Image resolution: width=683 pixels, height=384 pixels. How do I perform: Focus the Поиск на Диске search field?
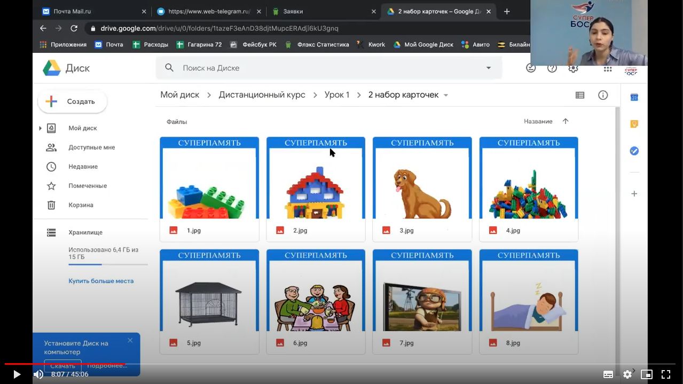pyautogui.click(x=329, y=68)
